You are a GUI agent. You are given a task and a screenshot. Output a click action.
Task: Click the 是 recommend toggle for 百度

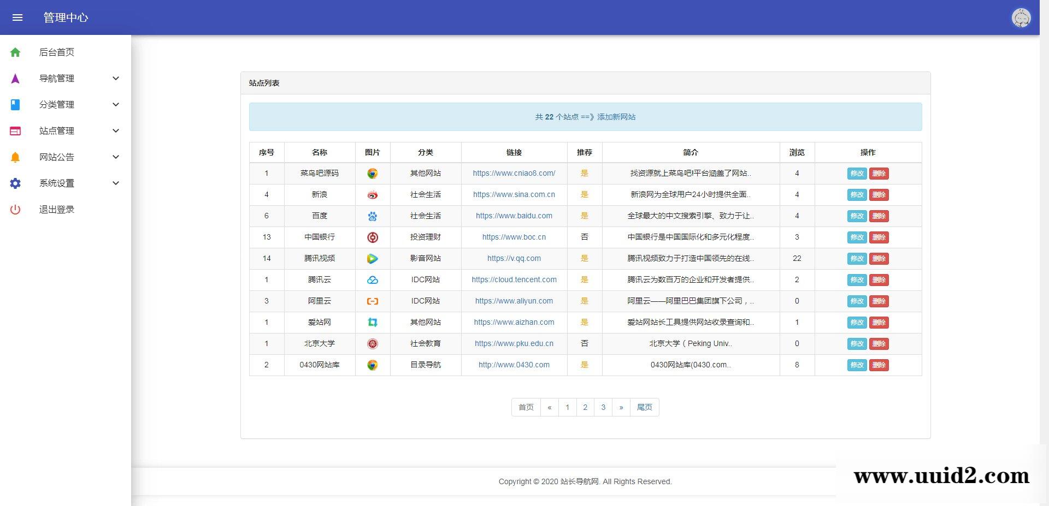point(584,216)
